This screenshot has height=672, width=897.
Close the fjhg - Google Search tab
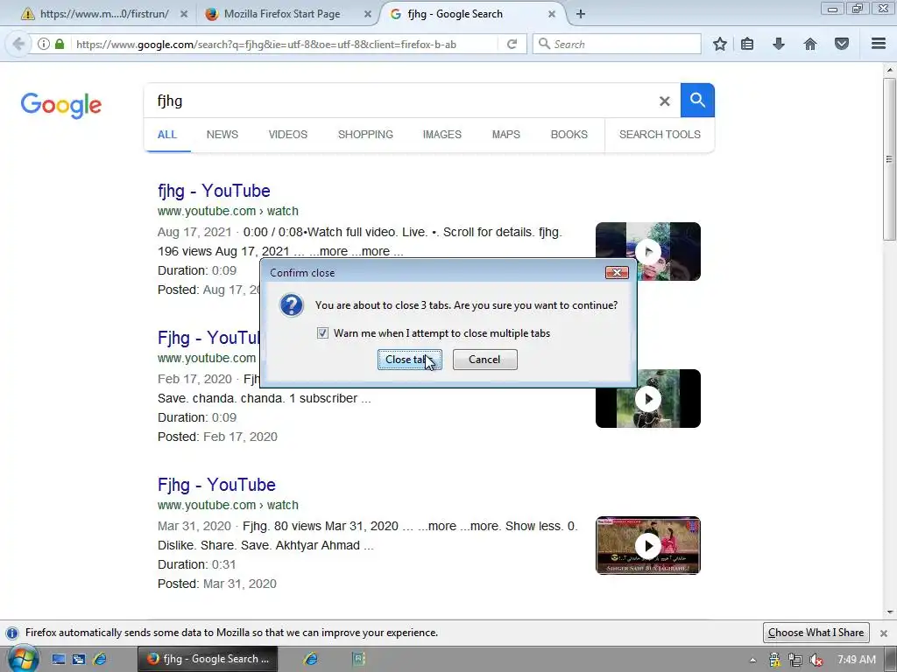coord(552,14)
